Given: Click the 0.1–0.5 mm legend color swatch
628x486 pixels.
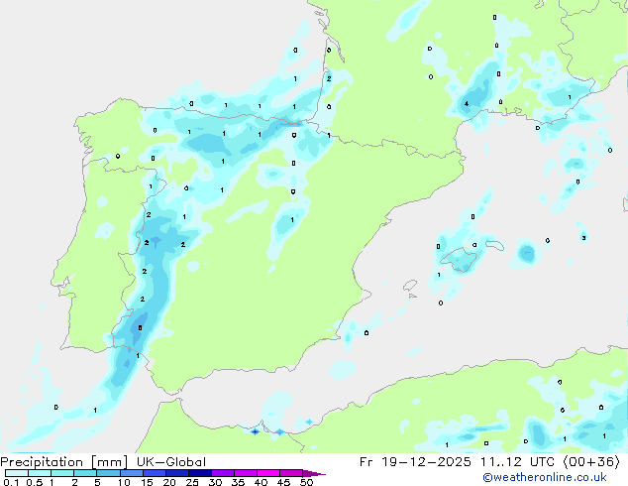Looking at the screenshot, I should tap(17, 473).
